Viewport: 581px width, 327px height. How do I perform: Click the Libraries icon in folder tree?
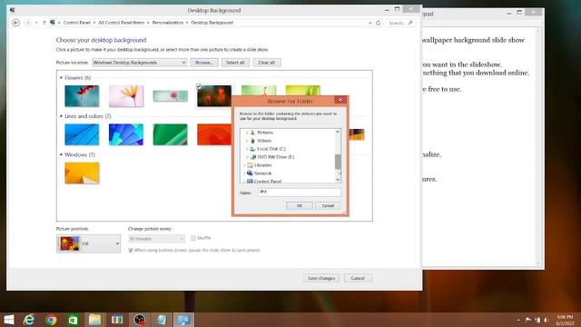(250, 165)
